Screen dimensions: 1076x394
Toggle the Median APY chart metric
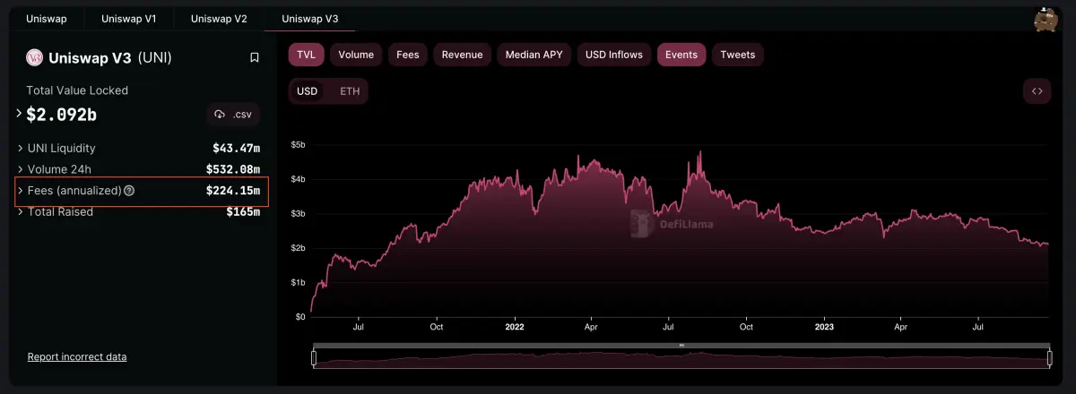534,55
